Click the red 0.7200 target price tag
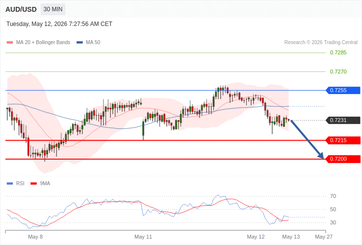Viewport: 362px width, 245px height. tap(343, 159)
